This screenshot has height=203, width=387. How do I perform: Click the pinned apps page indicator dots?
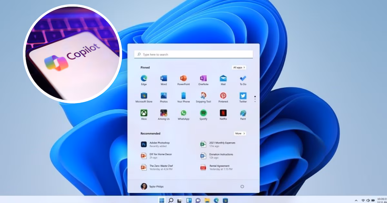pos(255,99)
